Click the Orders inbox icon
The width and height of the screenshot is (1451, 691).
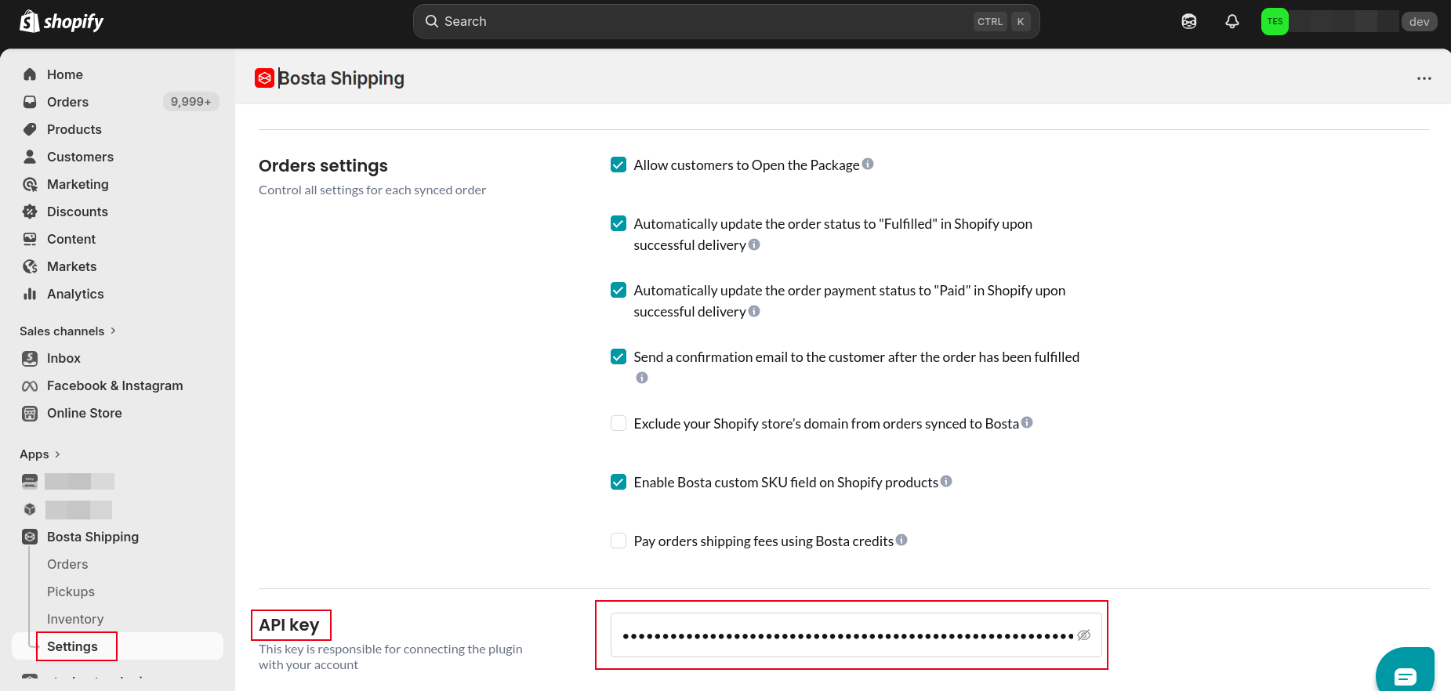pos(30,102)
